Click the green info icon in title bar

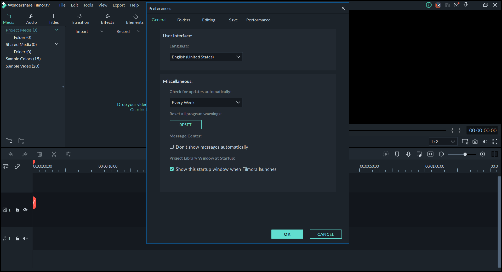[x=429, y=5]
